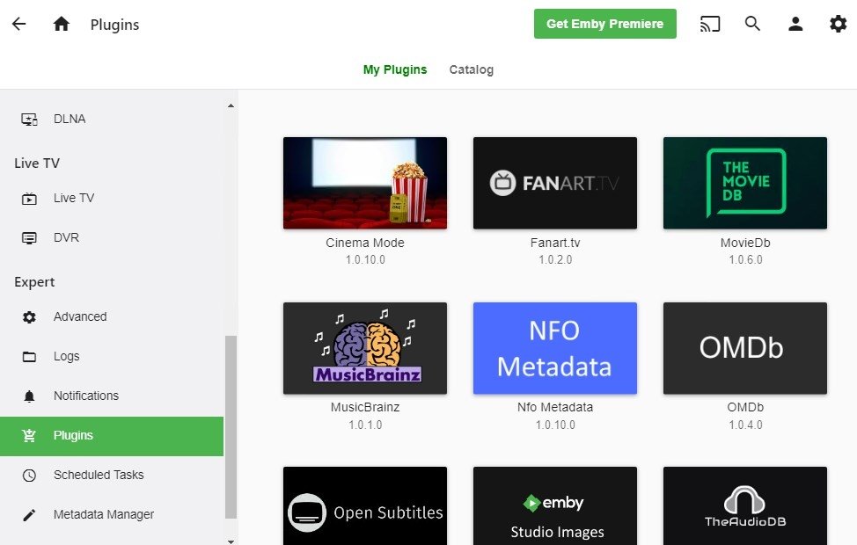Go back using the back arrow
857x545 pixels.
(19, 24)
